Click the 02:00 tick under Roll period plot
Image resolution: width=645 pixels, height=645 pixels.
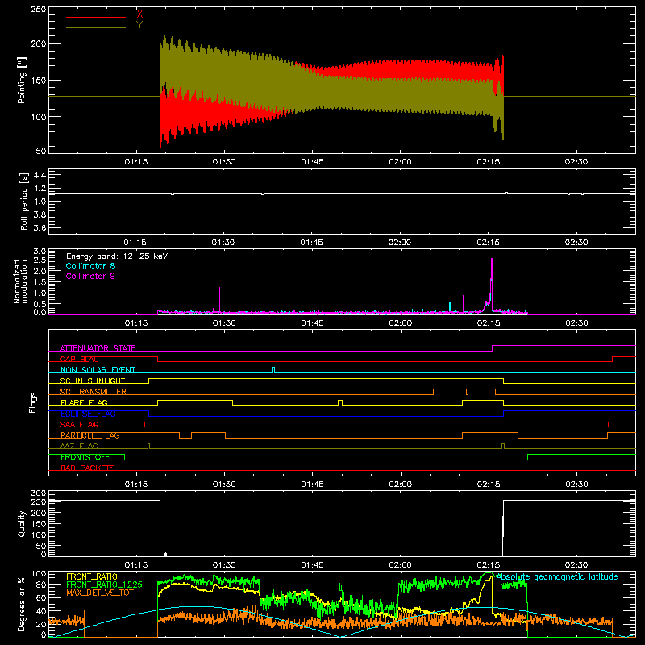point(400,243)
